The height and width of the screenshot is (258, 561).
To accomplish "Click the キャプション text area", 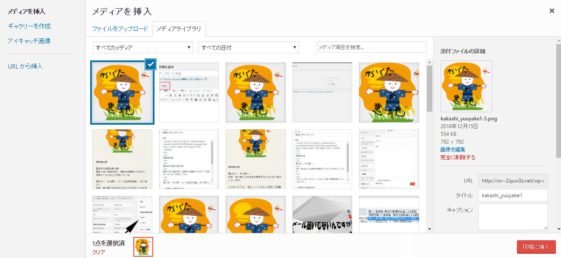I will pyautogui.click(x=513, y=217).
